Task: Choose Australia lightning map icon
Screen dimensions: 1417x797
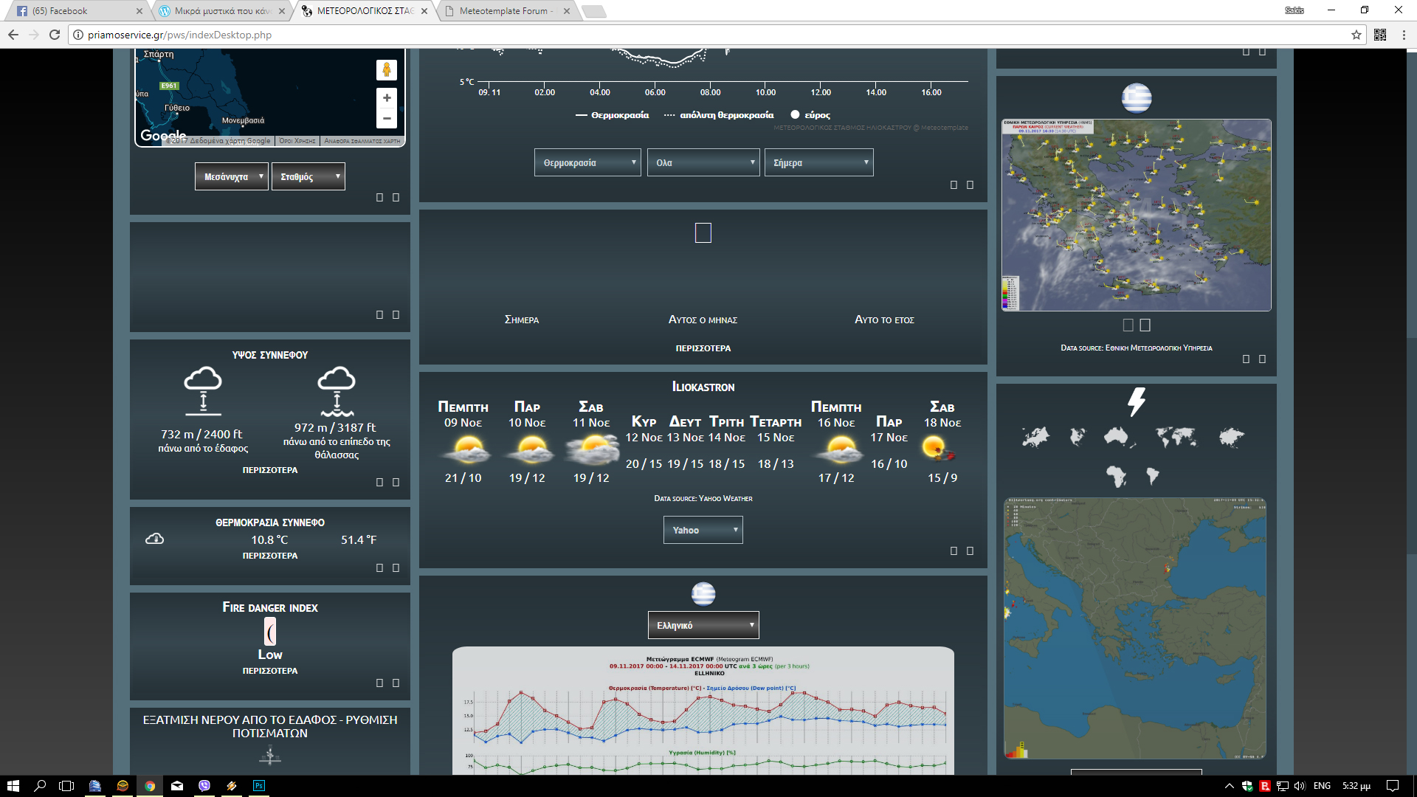Action: coord(1119,437)
